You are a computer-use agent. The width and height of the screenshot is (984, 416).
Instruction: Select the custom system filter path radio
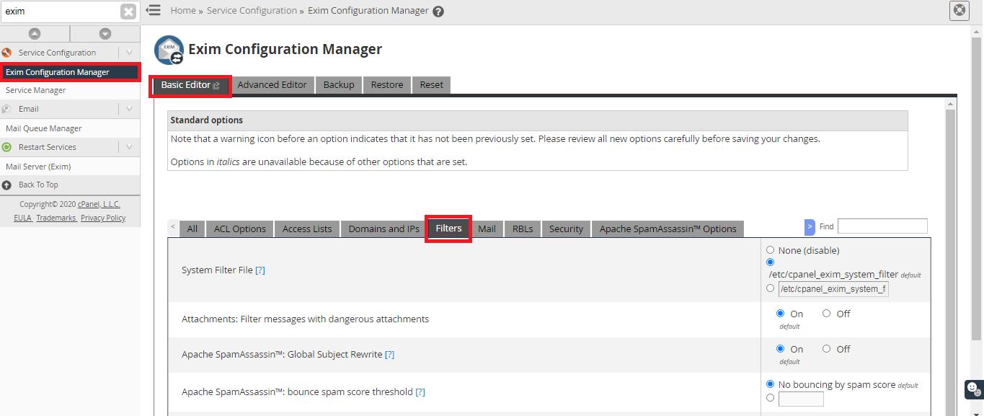point(770,288)
